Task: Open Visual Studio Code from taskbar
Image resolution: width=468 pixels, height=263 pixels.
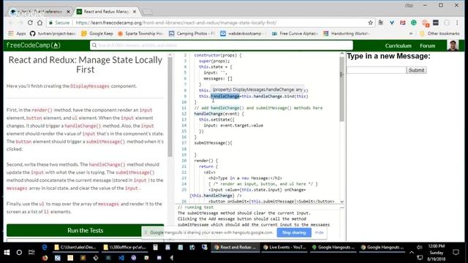Action: 121,258
